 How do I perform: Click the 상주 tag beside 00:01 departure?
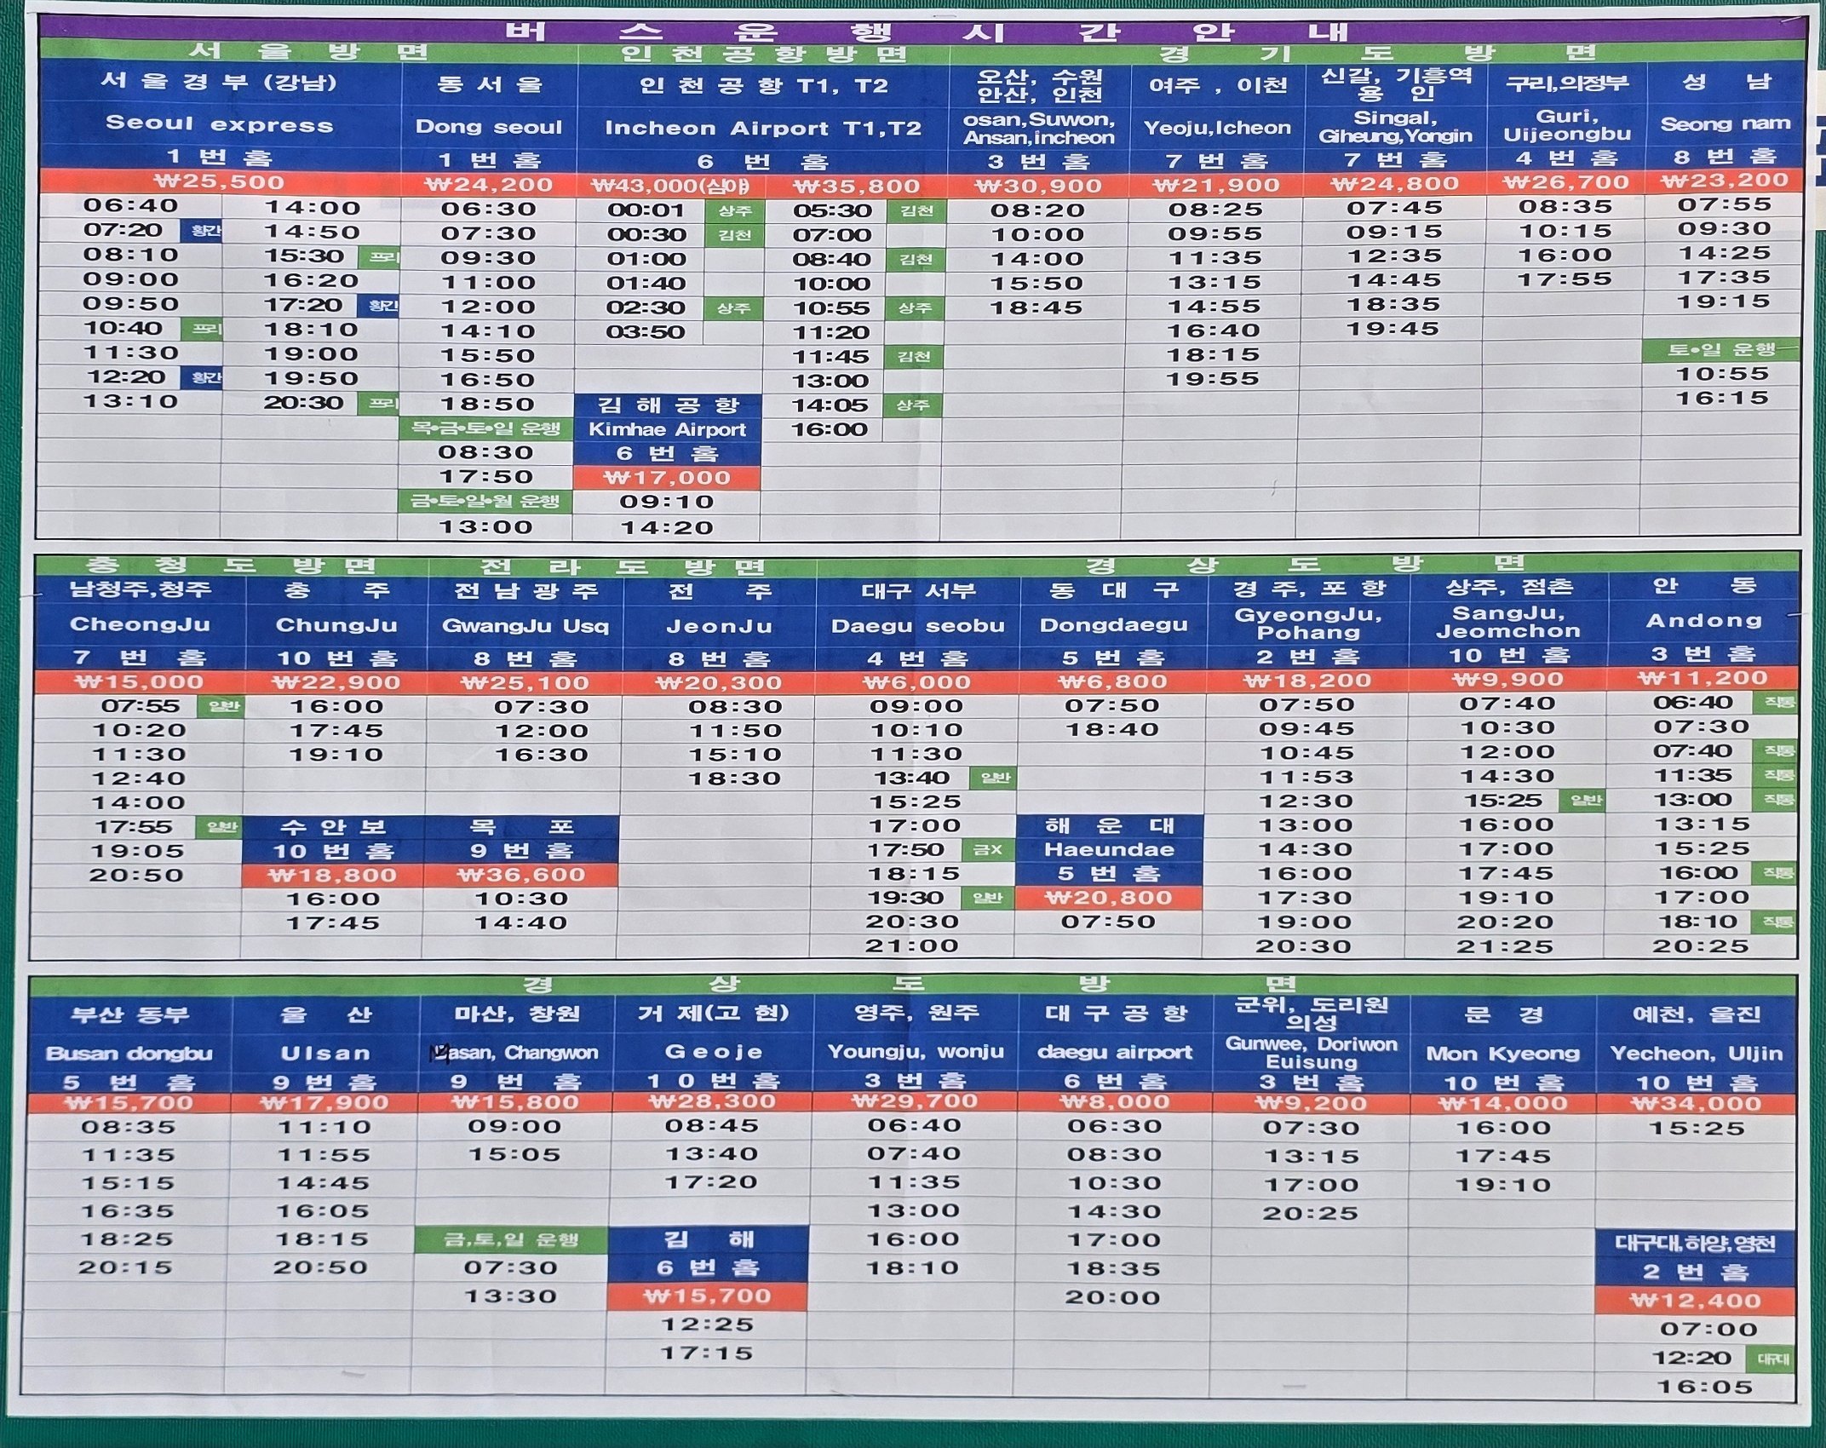coord(734,210)
